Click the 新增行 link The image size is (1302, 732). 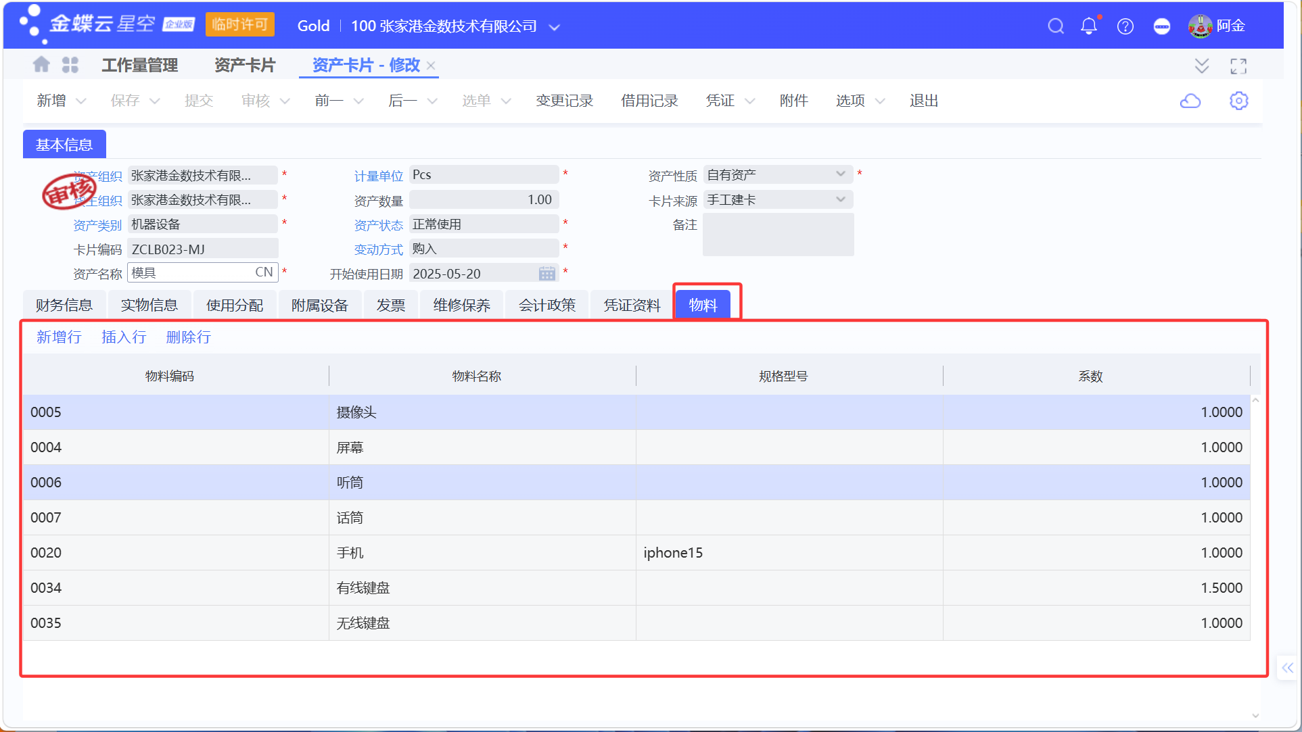click(59, 337)
